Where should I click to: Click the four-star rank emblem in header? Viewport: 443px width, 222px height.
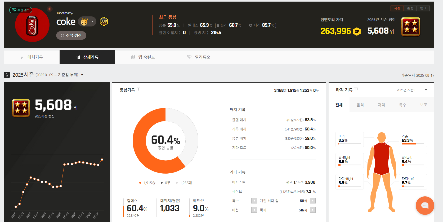[410, 27]
